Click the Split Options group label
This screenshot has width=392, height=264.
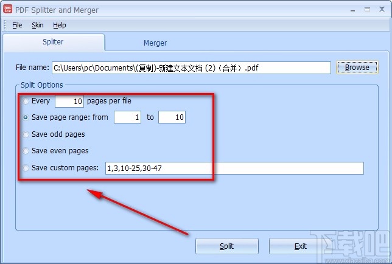coord(42,85)
